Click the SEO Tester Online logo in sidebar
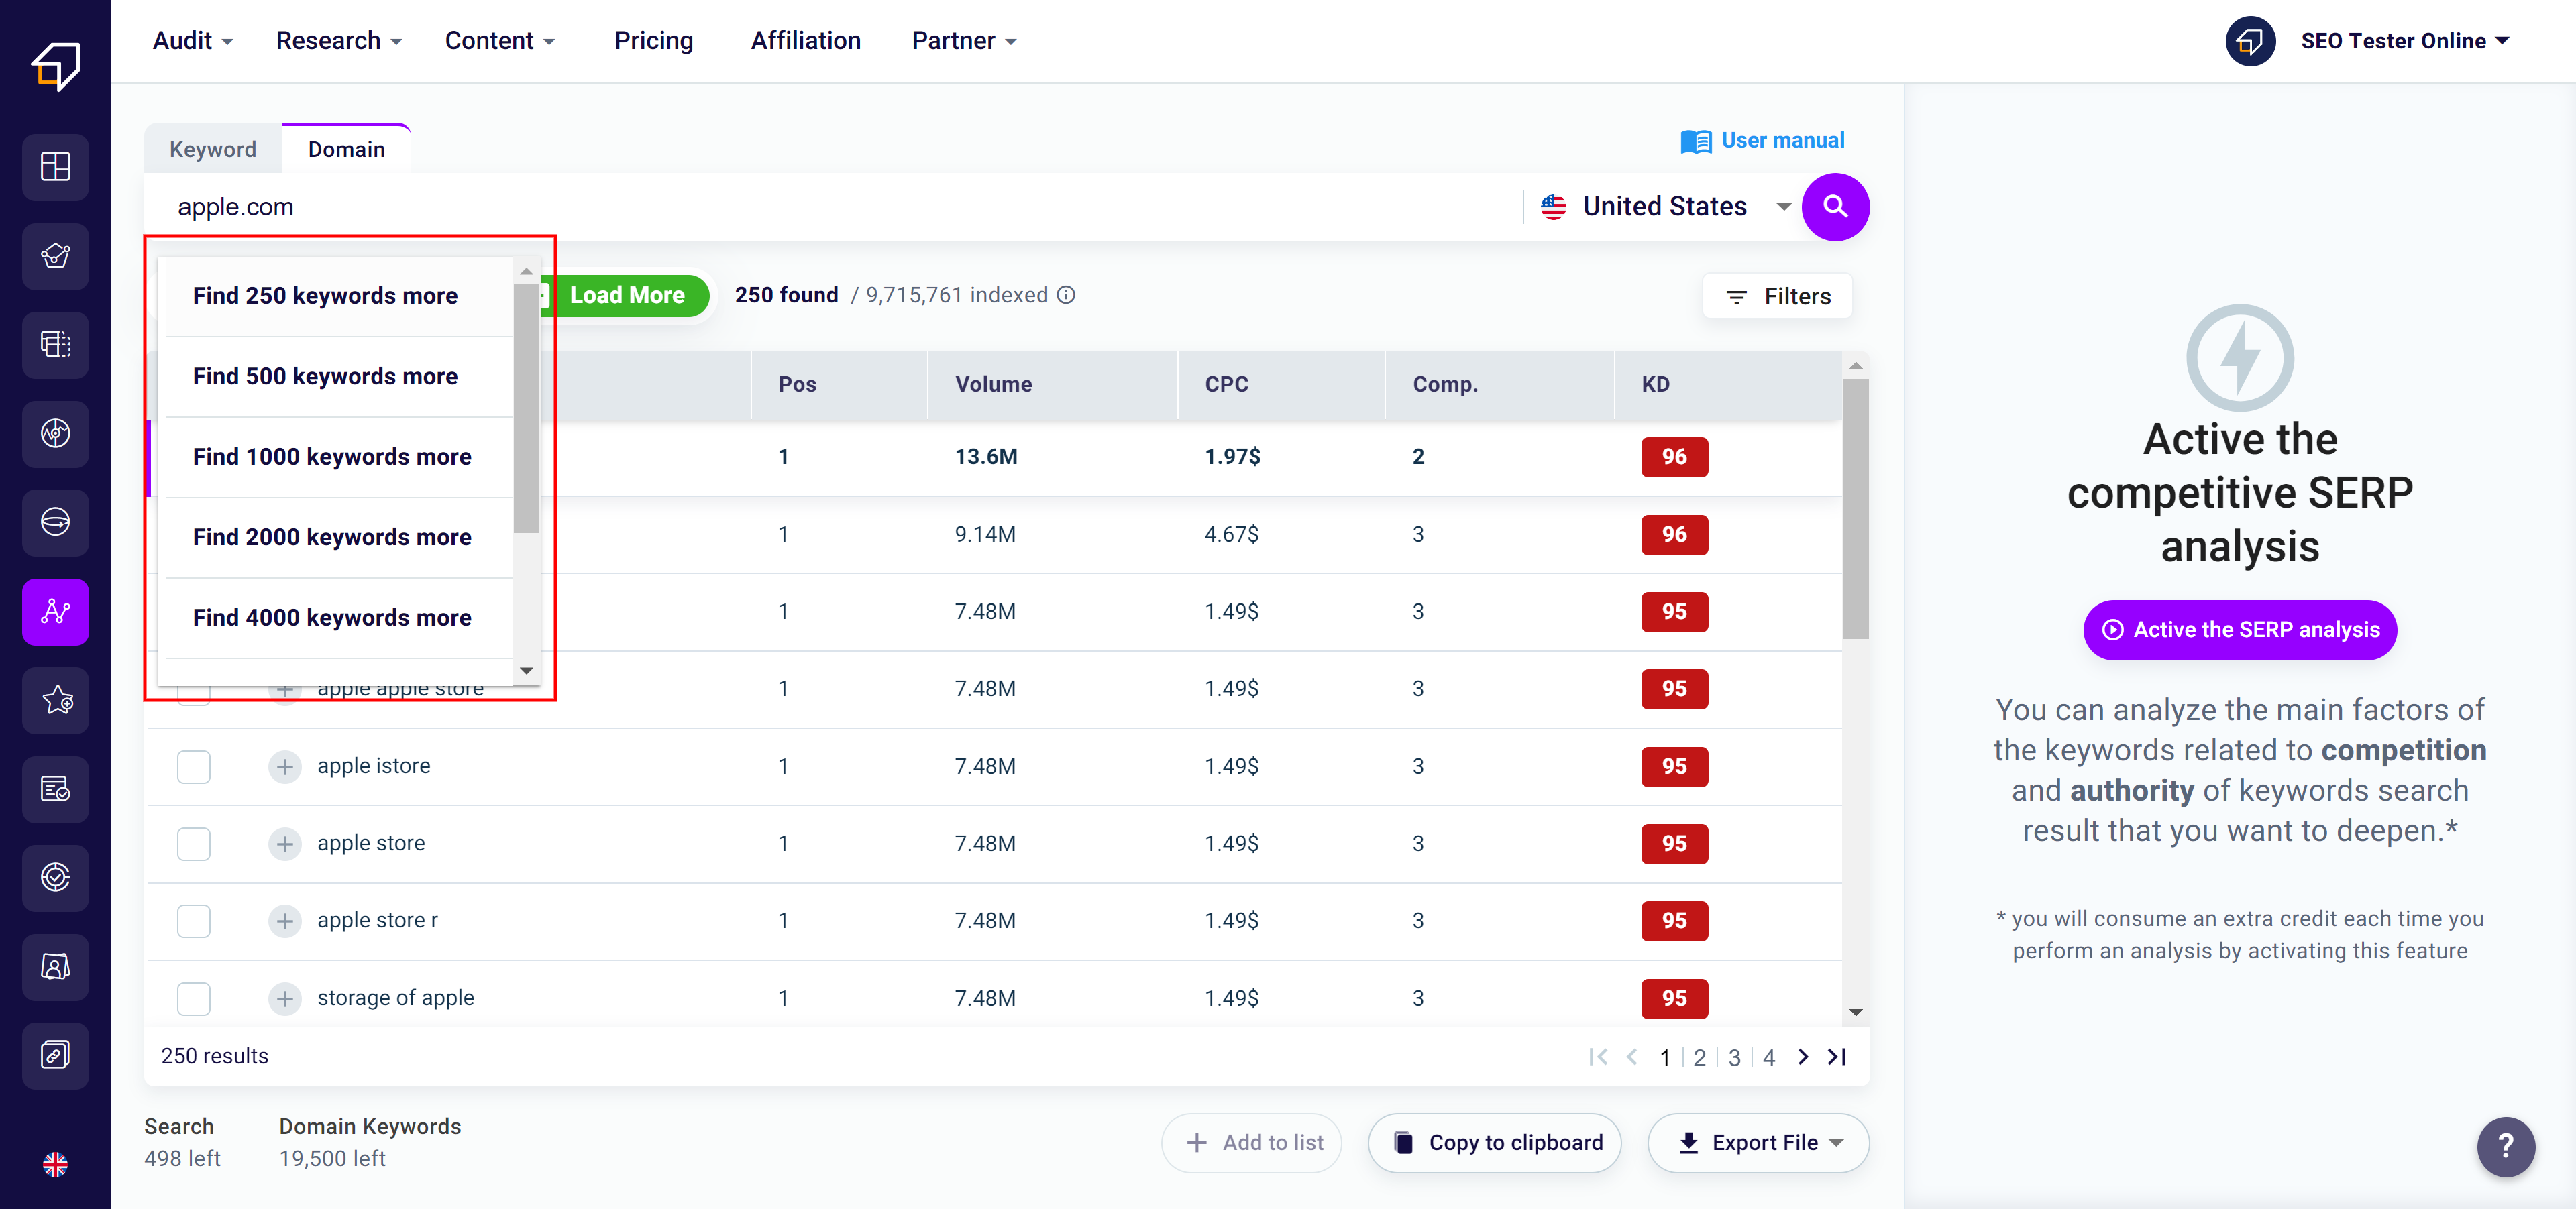Image resolution: width=2576 pixels, height=1209 pixels. point(55,66)
